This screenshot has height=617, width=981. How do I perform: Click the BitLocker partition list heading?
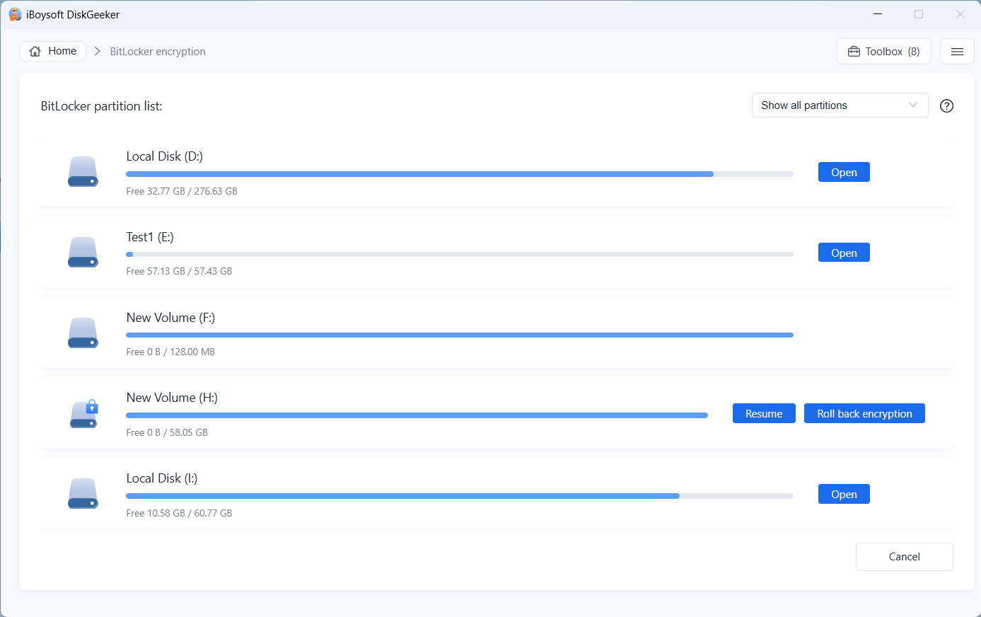click(102, 106)
